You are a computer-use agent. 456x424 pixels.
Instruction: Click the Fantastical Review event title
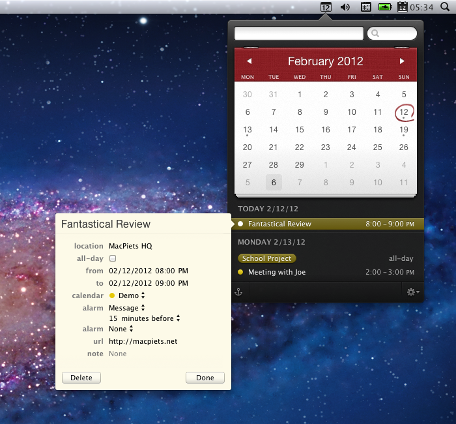point(106,224)
